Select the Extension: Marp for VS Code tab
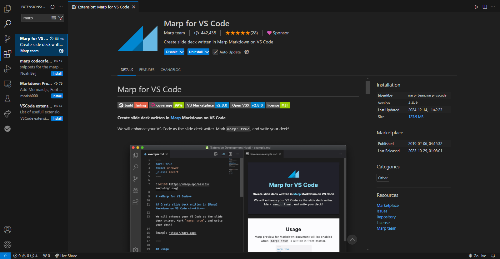 coord(103,7)
